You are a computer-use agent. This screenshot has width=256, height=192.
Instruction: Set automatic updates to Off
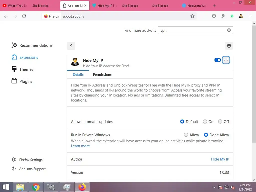click(220, 122)
